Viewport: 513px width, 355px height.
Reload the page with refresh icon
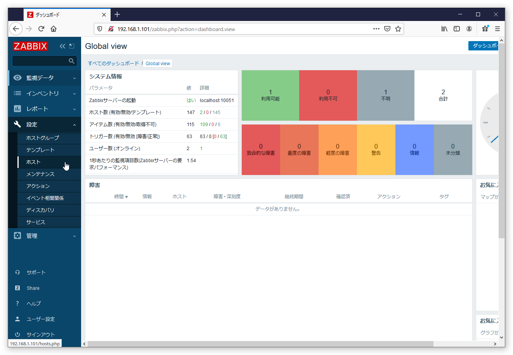[41, 29]
